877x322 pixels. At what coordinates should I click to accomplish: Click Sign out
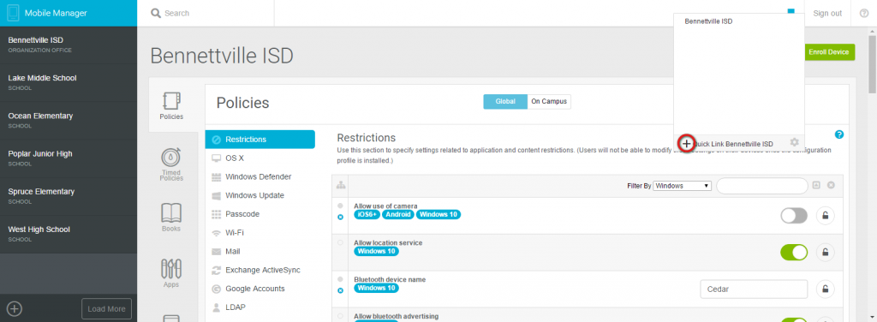(x=827, y=14)
